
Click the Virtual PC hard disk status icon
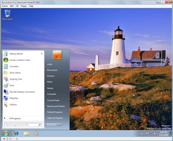click(x=4, y=139)
